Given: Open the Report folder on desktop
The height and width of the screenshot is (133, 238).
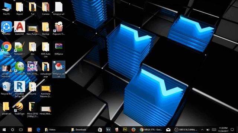Looking at the screenshot, I should click(x=19, y=8).
